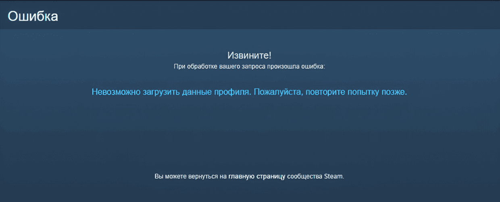Click the 'Вы можете вернуться на' footer text
The width and height of the screenshot is (500, 202).
click(x=191, y=177)
